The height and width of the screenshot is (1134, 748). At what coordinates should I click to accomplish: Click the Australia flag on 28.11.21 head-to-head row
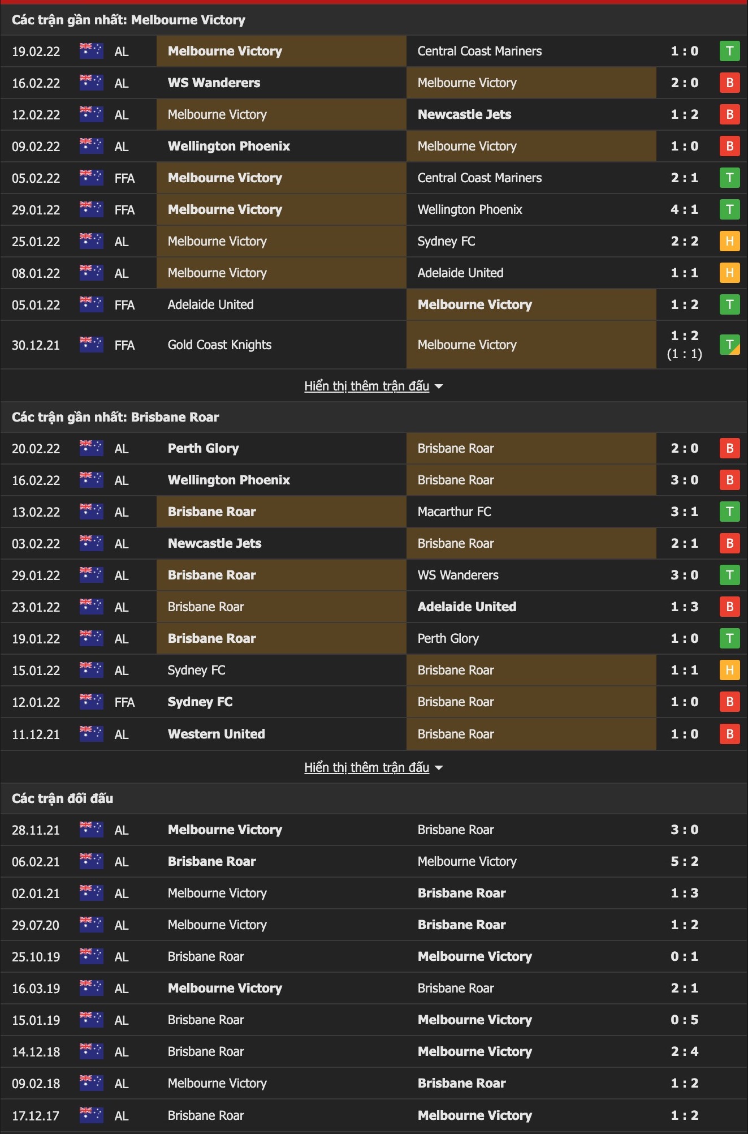(x=91, y=830)
